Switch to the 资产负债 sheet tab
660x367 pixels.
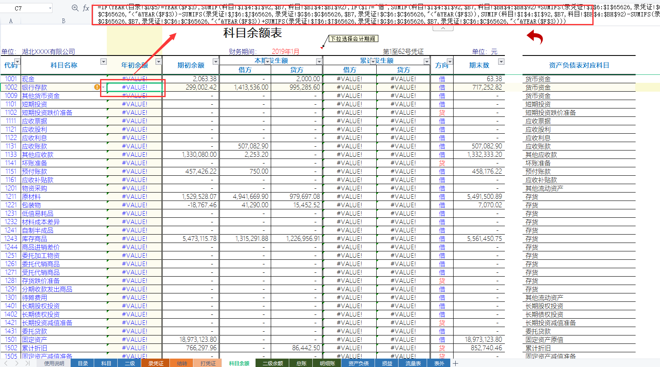(359, 363)
